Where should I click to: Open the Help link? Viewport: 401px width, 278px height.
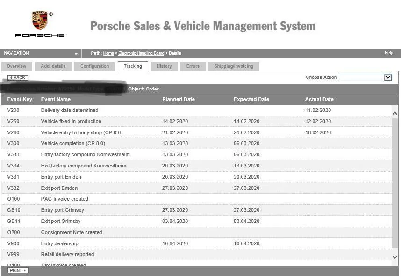pyautogui.click(x=389, y=53)
